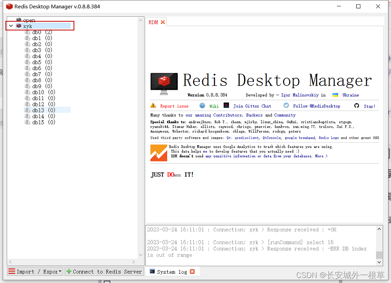Viewport: 391px width, 283px height.
Task: Open the QtConsole link
Action: click(272, 138)
